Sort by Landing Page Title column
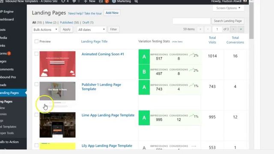This screenshot has width=274, height=154. [x=94, y=41]
